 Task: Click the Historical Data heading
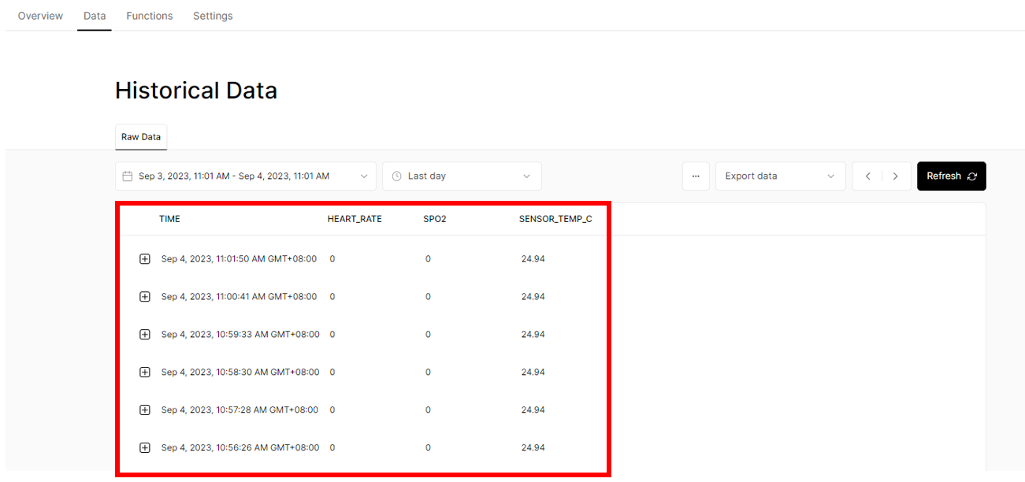click(196, 91)
